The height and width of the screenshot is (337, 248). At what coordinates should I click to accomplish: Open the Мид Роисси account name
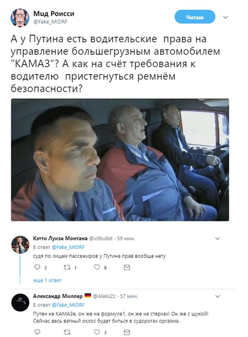[54, 14]
